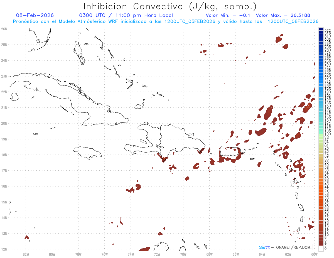334x258 pixels.
Task: Click the 76W longitude axis label
Action: click(105, 254)
